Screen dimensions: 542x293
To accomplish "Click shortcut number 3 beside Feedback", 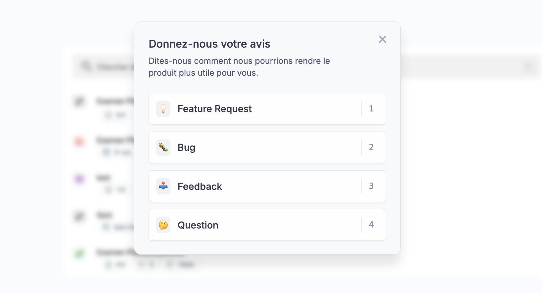I will coord(371,186).
